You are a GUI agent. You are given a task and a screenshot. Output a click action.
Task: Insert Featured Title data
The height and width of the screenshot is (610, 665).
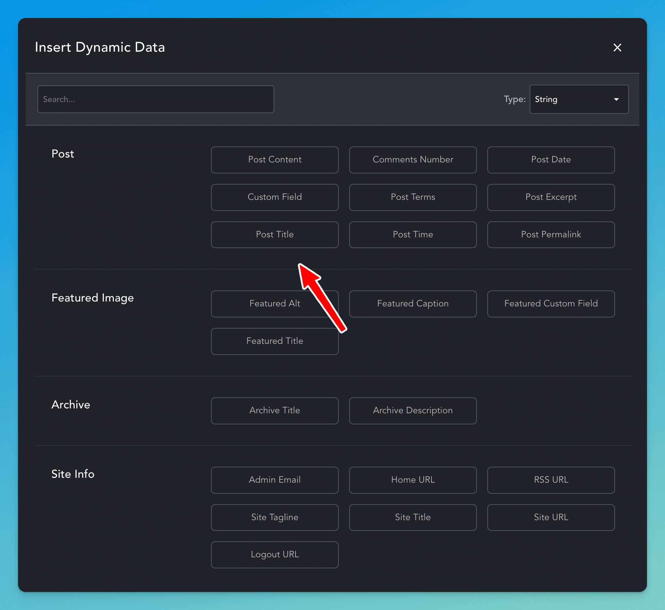275,341
